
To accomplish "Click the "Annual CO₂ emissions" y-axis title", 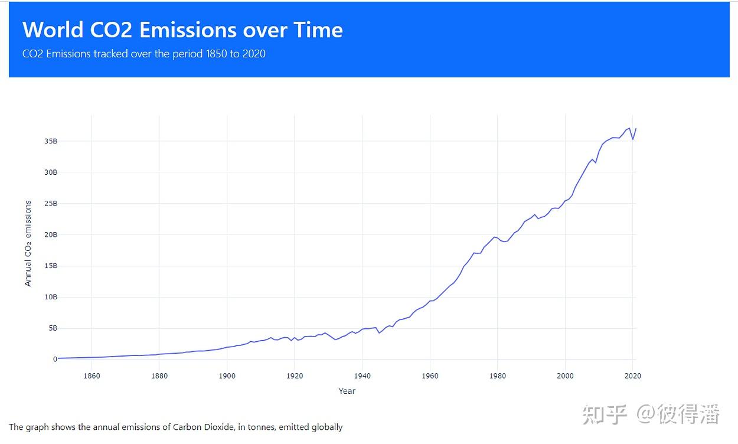I will 28,243.
